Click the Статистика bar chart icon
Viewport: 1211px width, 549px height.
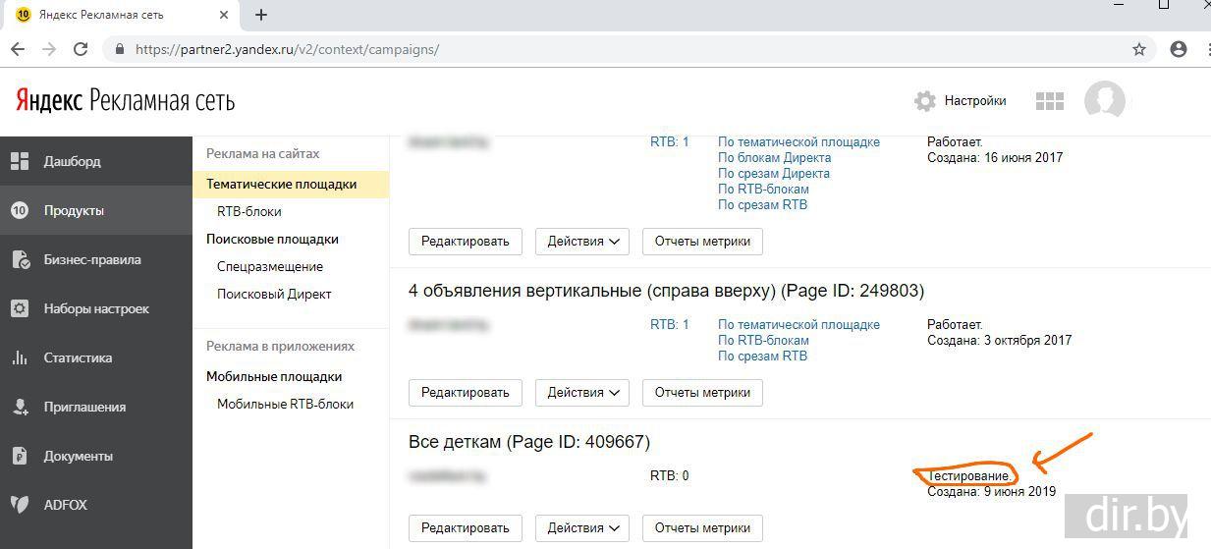tap(20, 357)
